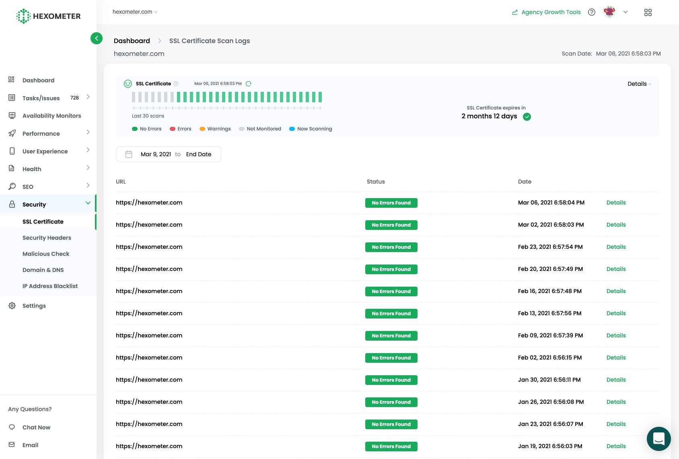Open Details for Mar 06, 2021 scan

point(616,203)
